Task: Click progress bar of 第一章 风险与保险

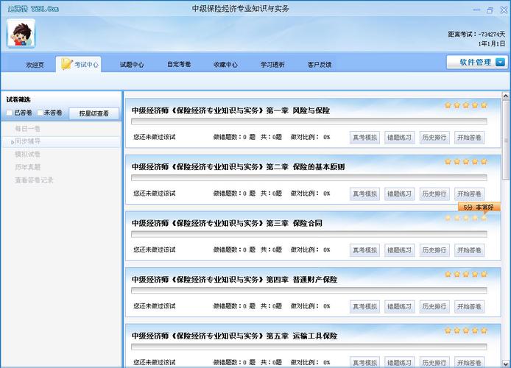Action: (309, 121)
